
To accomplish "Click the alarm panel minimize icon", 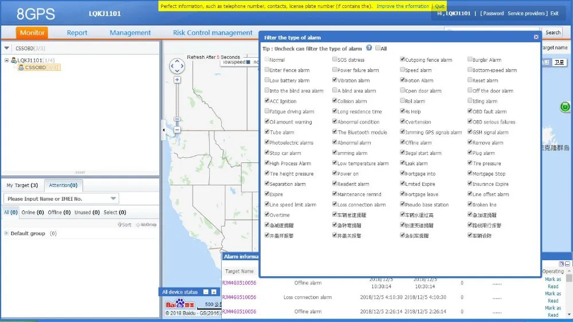I will (567, 264).
